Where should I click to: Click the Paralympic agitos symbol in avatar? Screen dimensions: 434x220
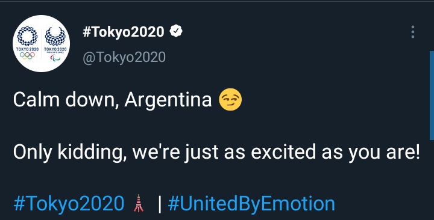coord(55,57)
